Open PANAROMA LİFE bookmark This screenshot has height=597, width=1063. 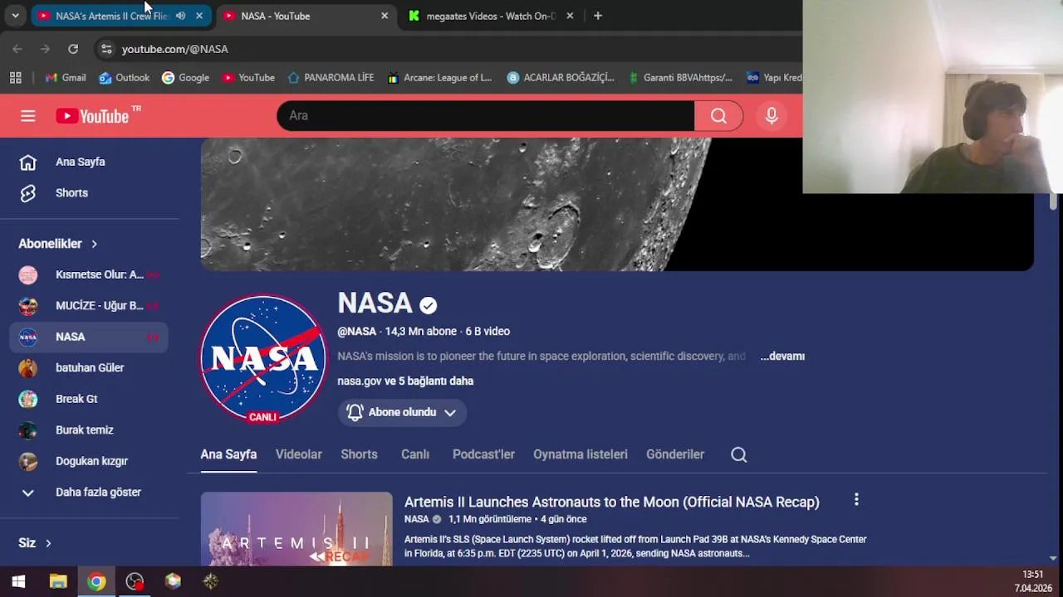pos(331,77)
